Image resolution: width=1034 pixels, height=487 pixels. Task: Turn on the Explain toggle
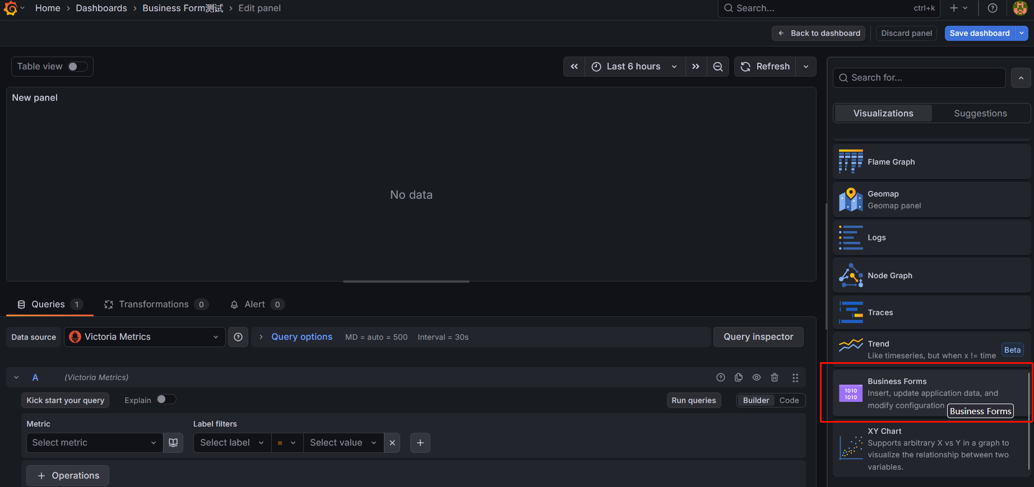(166, 400)
